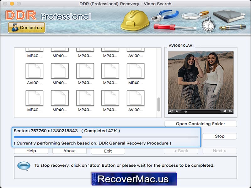Select the fourth file icon in the middle row
This screenshot has width=251, height=188.
point(110,71)
